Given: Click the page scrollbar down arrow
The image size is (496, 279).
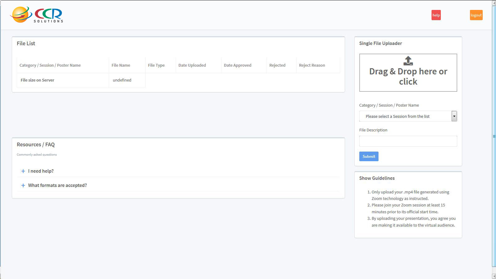Looking at the screenshot, I should (x=494, y=276).
